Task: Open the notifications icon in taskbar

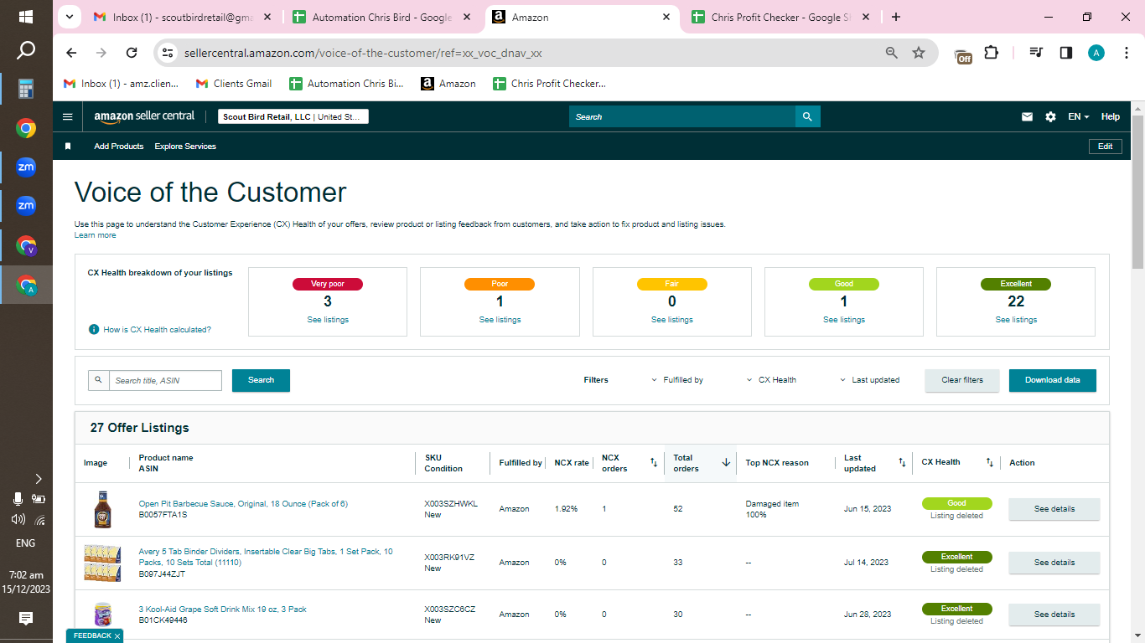Action: pyautogui.click(x=26, y=619)
